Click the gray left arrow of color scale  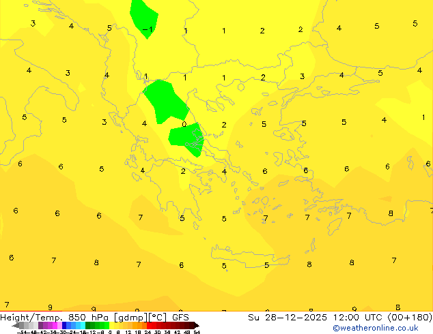tap(16, 326)
